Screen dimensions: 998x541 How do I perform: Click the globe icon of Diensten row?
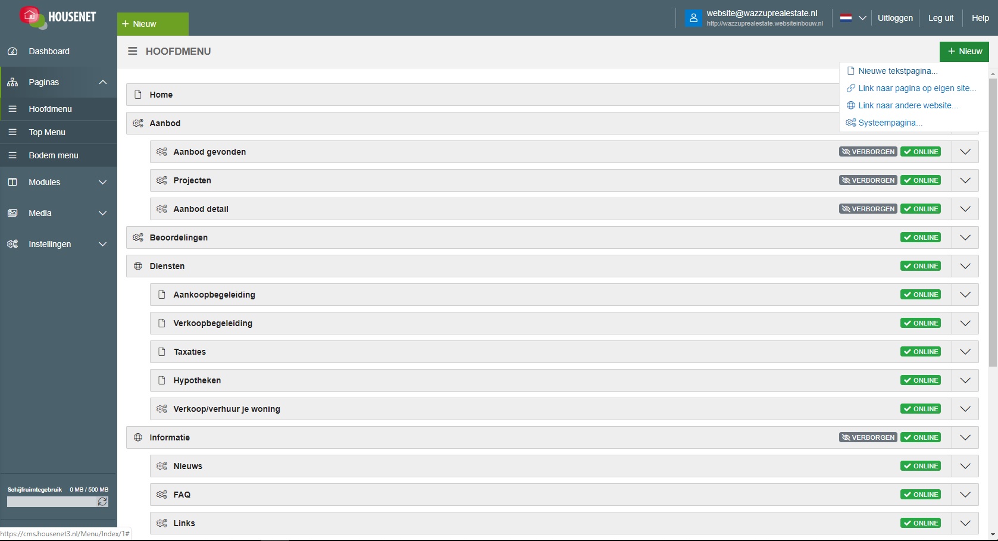[138, 266]
